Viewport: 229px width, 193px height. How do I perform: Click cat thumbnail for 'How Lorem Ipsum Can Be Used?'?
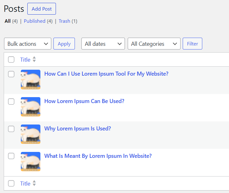(x=30, y=107)
